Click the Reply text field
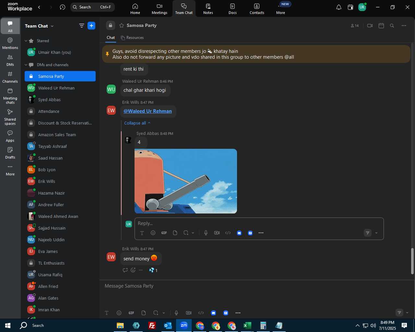This screenshot has height=332, width=415. point(259,223)
